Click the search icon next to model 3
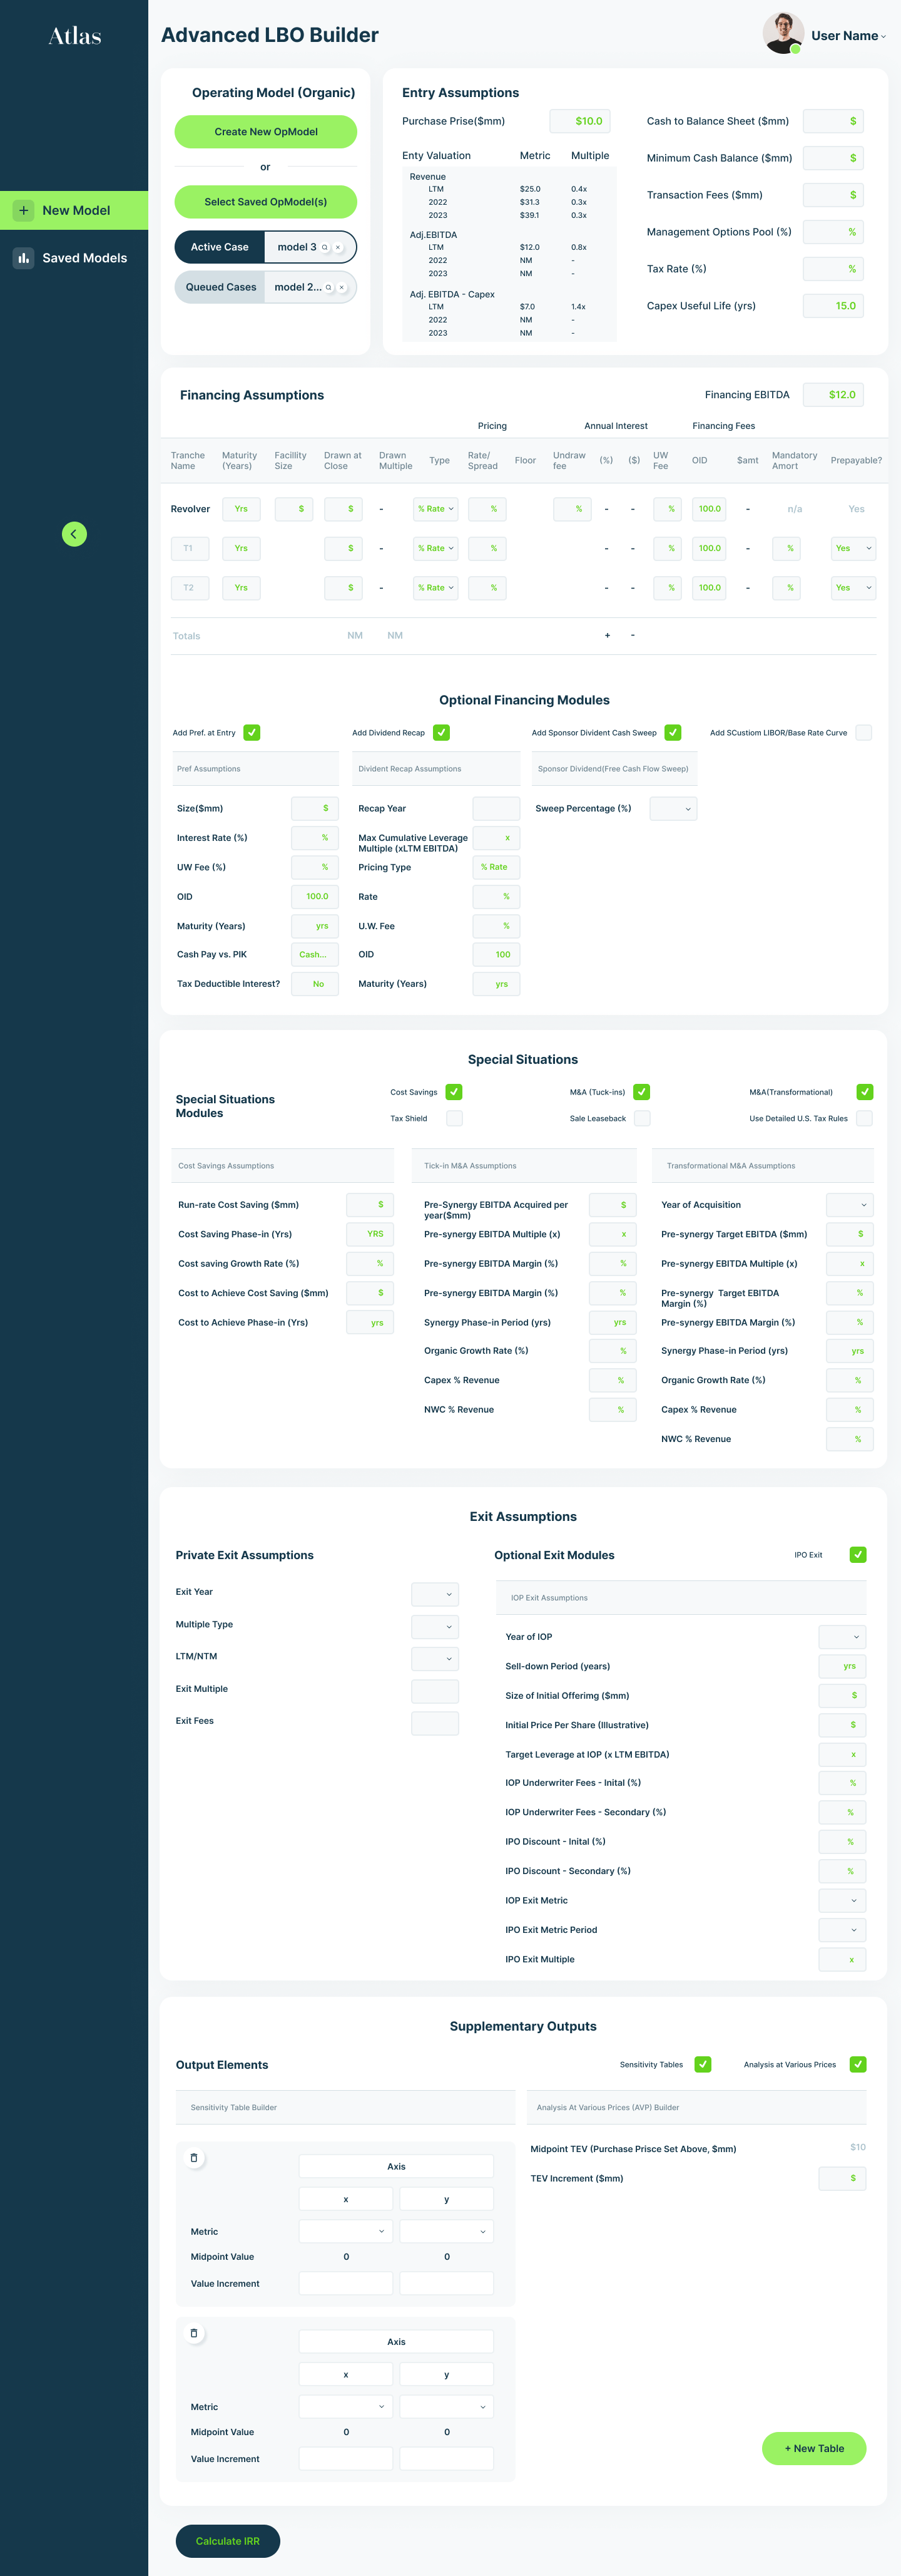The width and height of the screenshot is (901, 2576). coord(325,247)
